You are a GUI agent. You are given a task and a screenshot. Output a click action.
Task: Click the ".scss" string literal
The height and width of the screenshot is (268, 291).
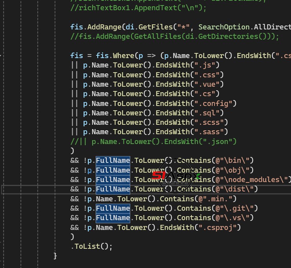(x=209, y=122)
